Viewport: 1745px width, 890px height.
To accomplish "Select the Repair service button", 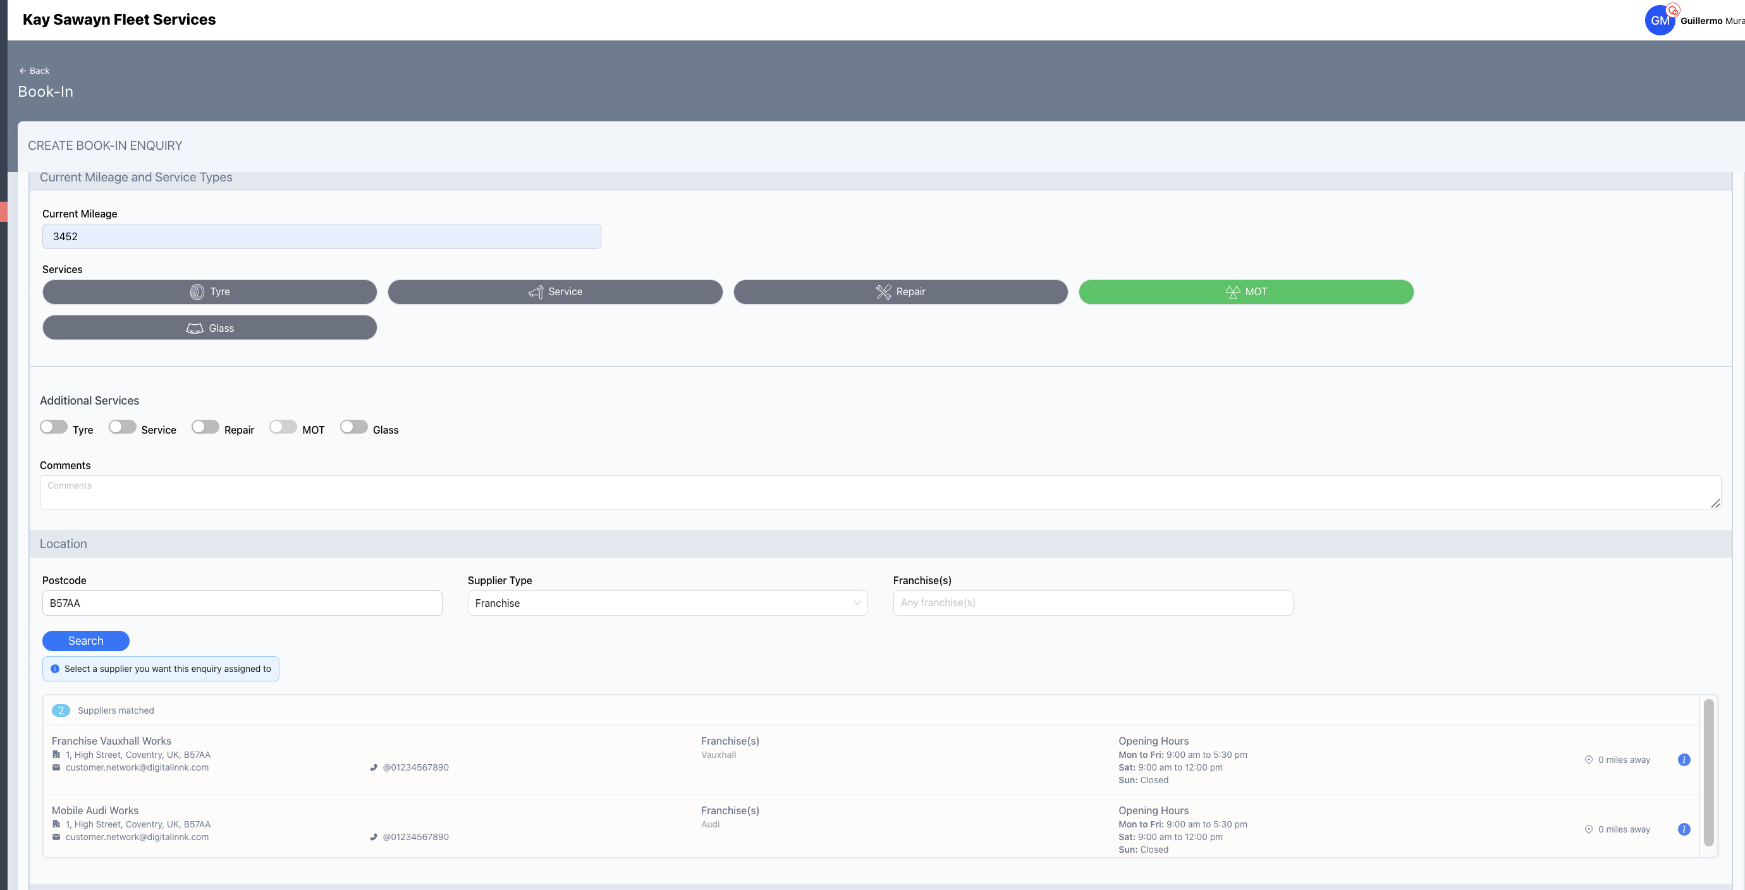I will [900, 292].
